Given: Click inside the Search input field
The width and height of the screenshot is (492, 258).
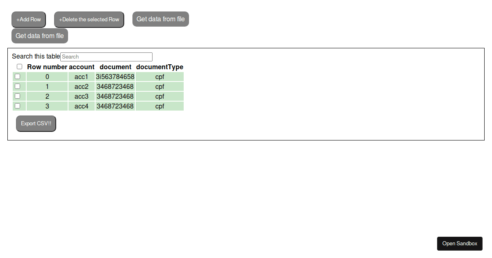Looking at the screenshot, I should [x=106, y=57].
